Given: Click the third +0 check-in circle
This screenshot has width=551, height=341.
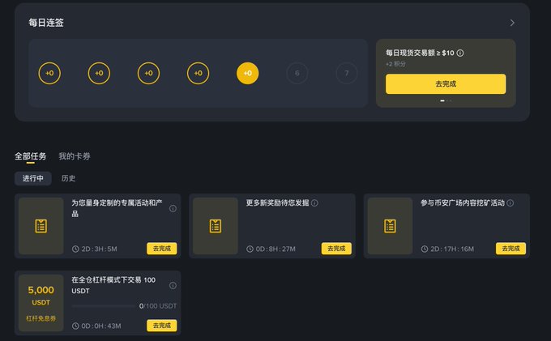Looking at the screenshot, I should (148, 73).
